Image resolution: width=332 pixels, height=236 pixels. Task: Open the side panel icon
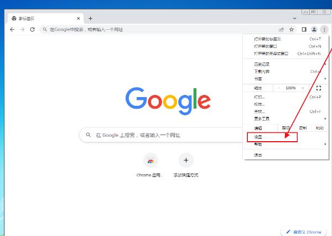[x=304, y=30]
